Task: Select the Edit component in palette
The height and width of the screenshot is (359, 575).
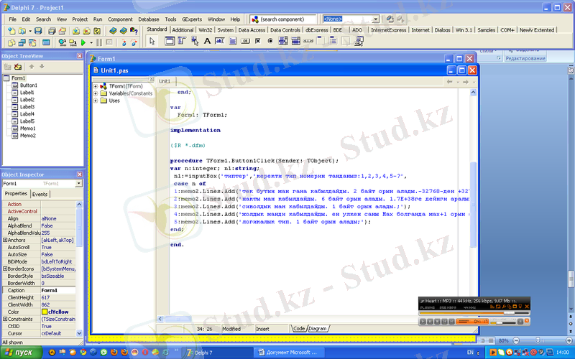Action: coord(220,41)
